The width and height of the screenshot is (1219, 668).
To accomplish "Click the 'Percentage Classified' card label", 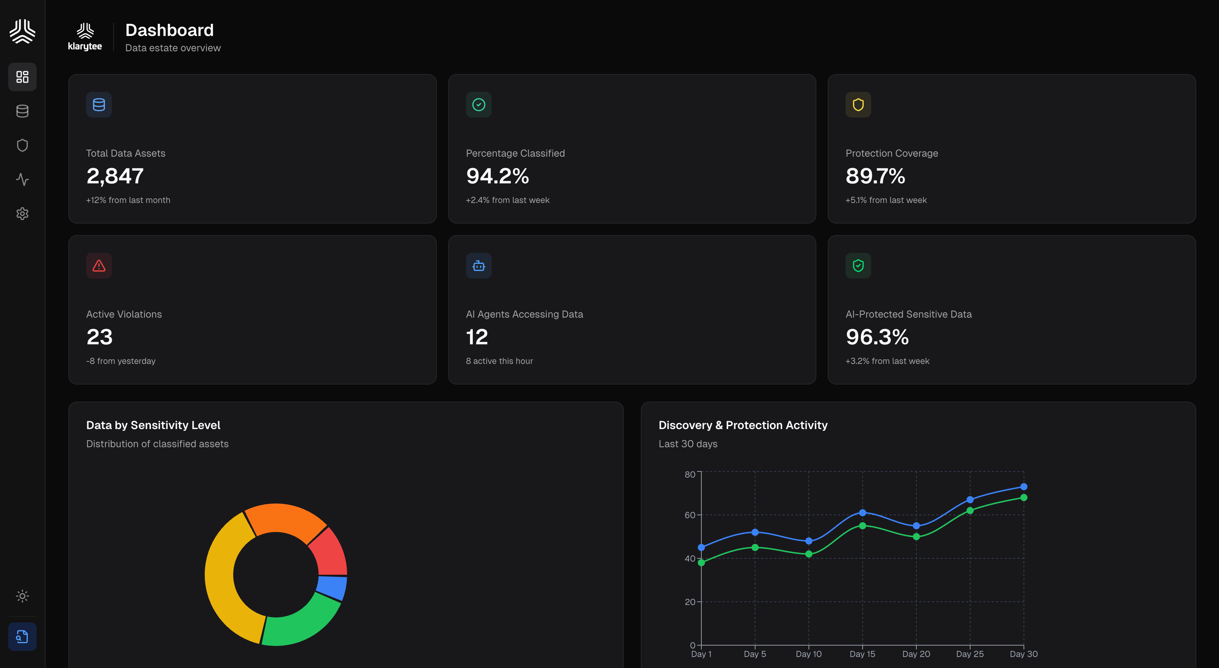I will point(515,153).
